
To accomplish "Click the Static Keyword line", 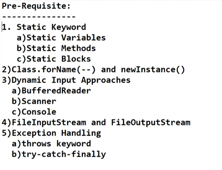I will click(44, 27).
